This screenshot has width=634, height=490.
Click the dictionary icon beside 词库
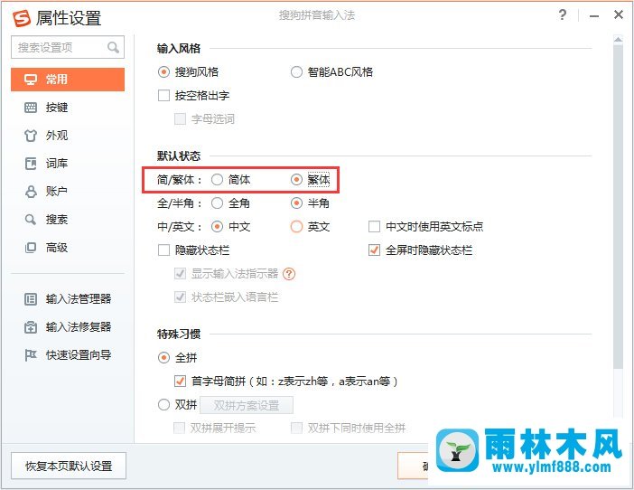pos(31,164)
